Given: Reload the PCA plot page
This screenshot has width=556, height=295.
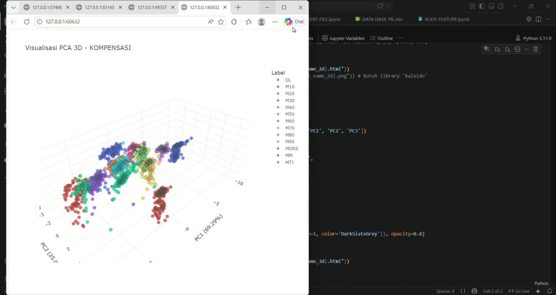Looking at the screenshot, I should coord(27,22).
